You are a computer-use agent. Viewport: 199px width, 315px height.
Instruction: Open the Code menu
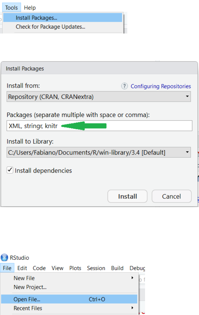(x=39, y=268)
